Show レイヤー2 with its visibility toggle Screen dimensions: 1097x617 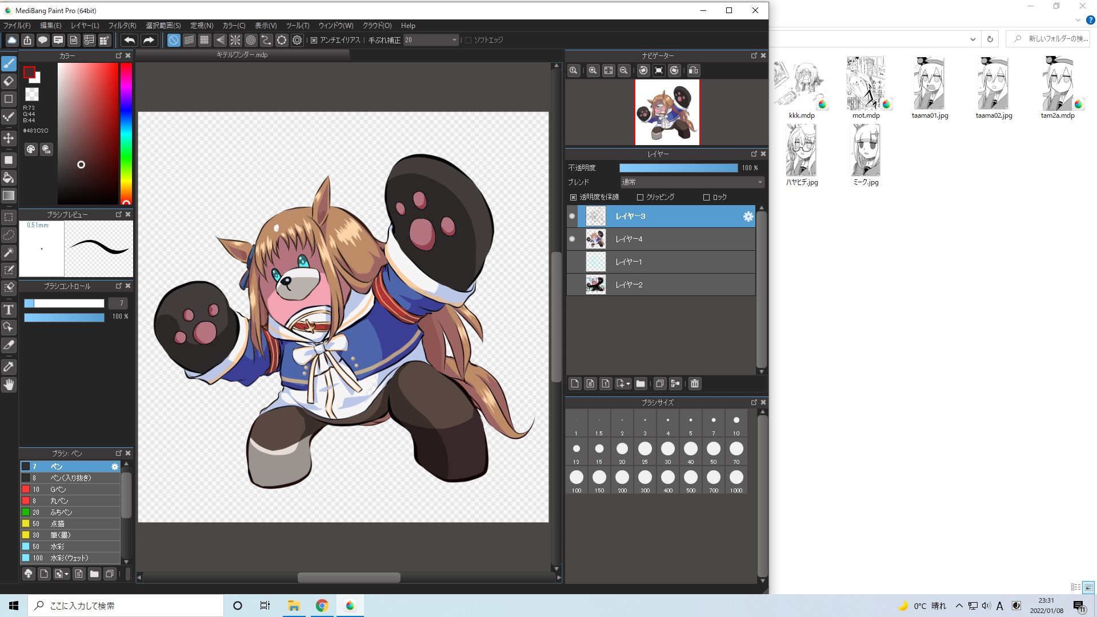[x=572, y=285]
